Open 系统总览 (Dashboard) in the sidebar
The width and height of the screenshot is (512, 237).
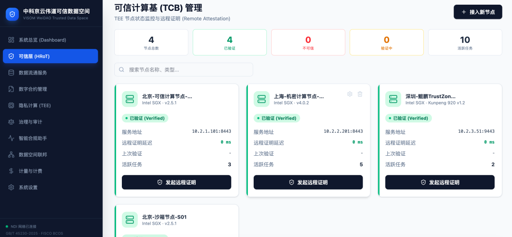[x=50, y=40]
